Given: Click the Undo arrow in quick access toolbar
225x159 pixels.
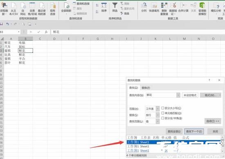Looking at the screenshot, I should 8,24.
